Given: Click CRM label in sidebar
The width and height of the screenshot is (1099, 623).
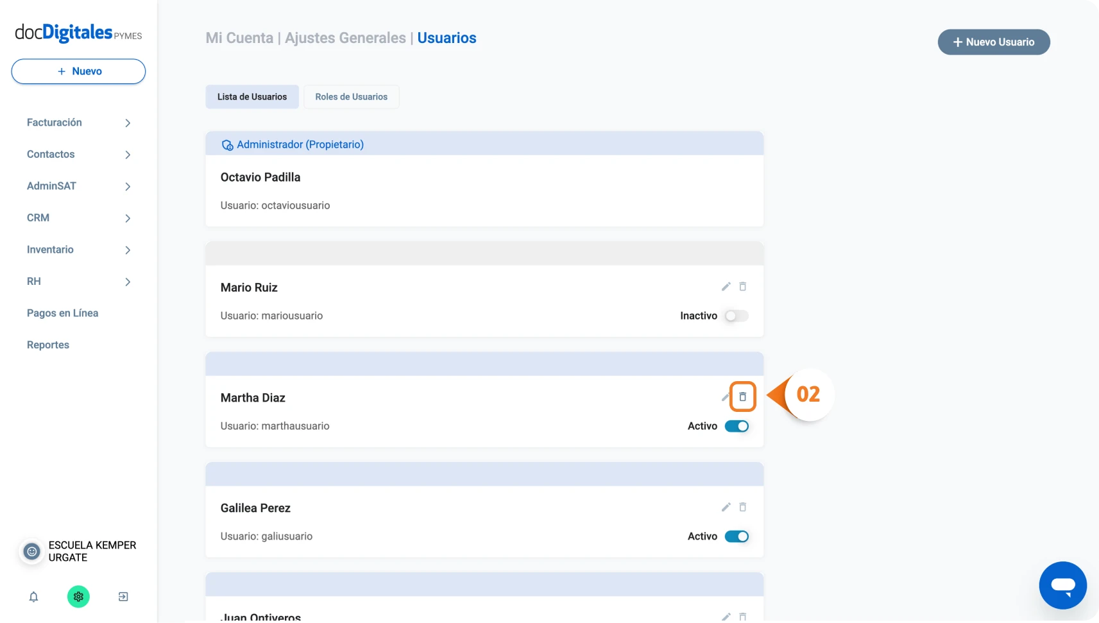Looking at the screenshot, I should [38, 218].
